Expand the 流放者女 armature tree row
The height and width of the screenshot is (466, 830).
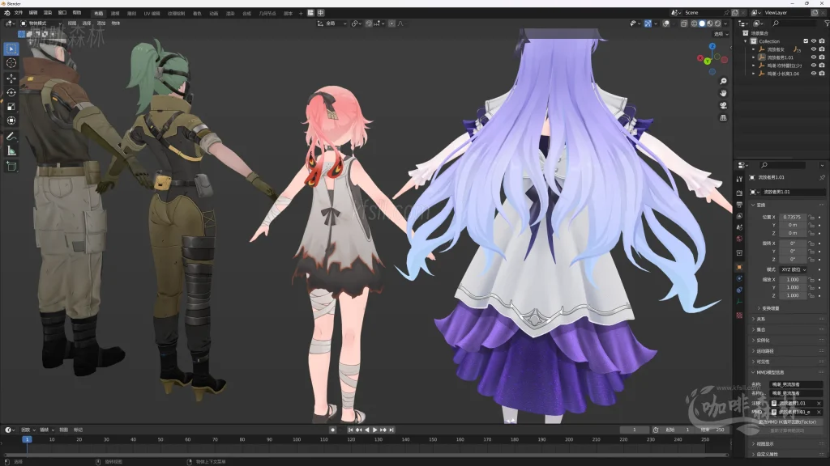[x=754, y=49]
